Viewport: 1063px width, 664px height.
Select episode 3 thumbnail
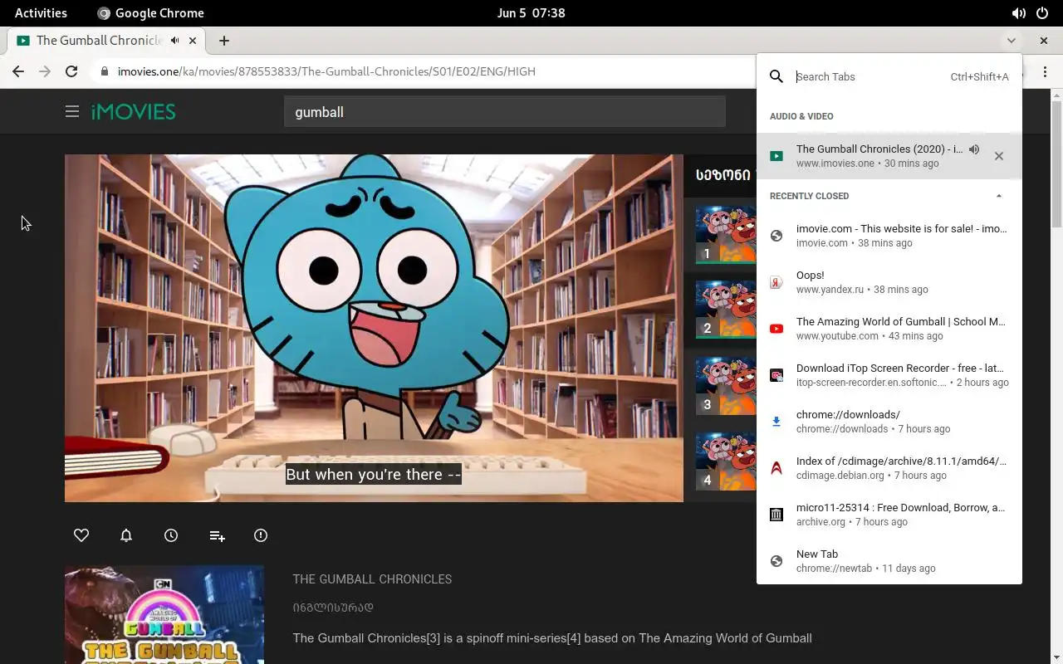click(725, 385)
